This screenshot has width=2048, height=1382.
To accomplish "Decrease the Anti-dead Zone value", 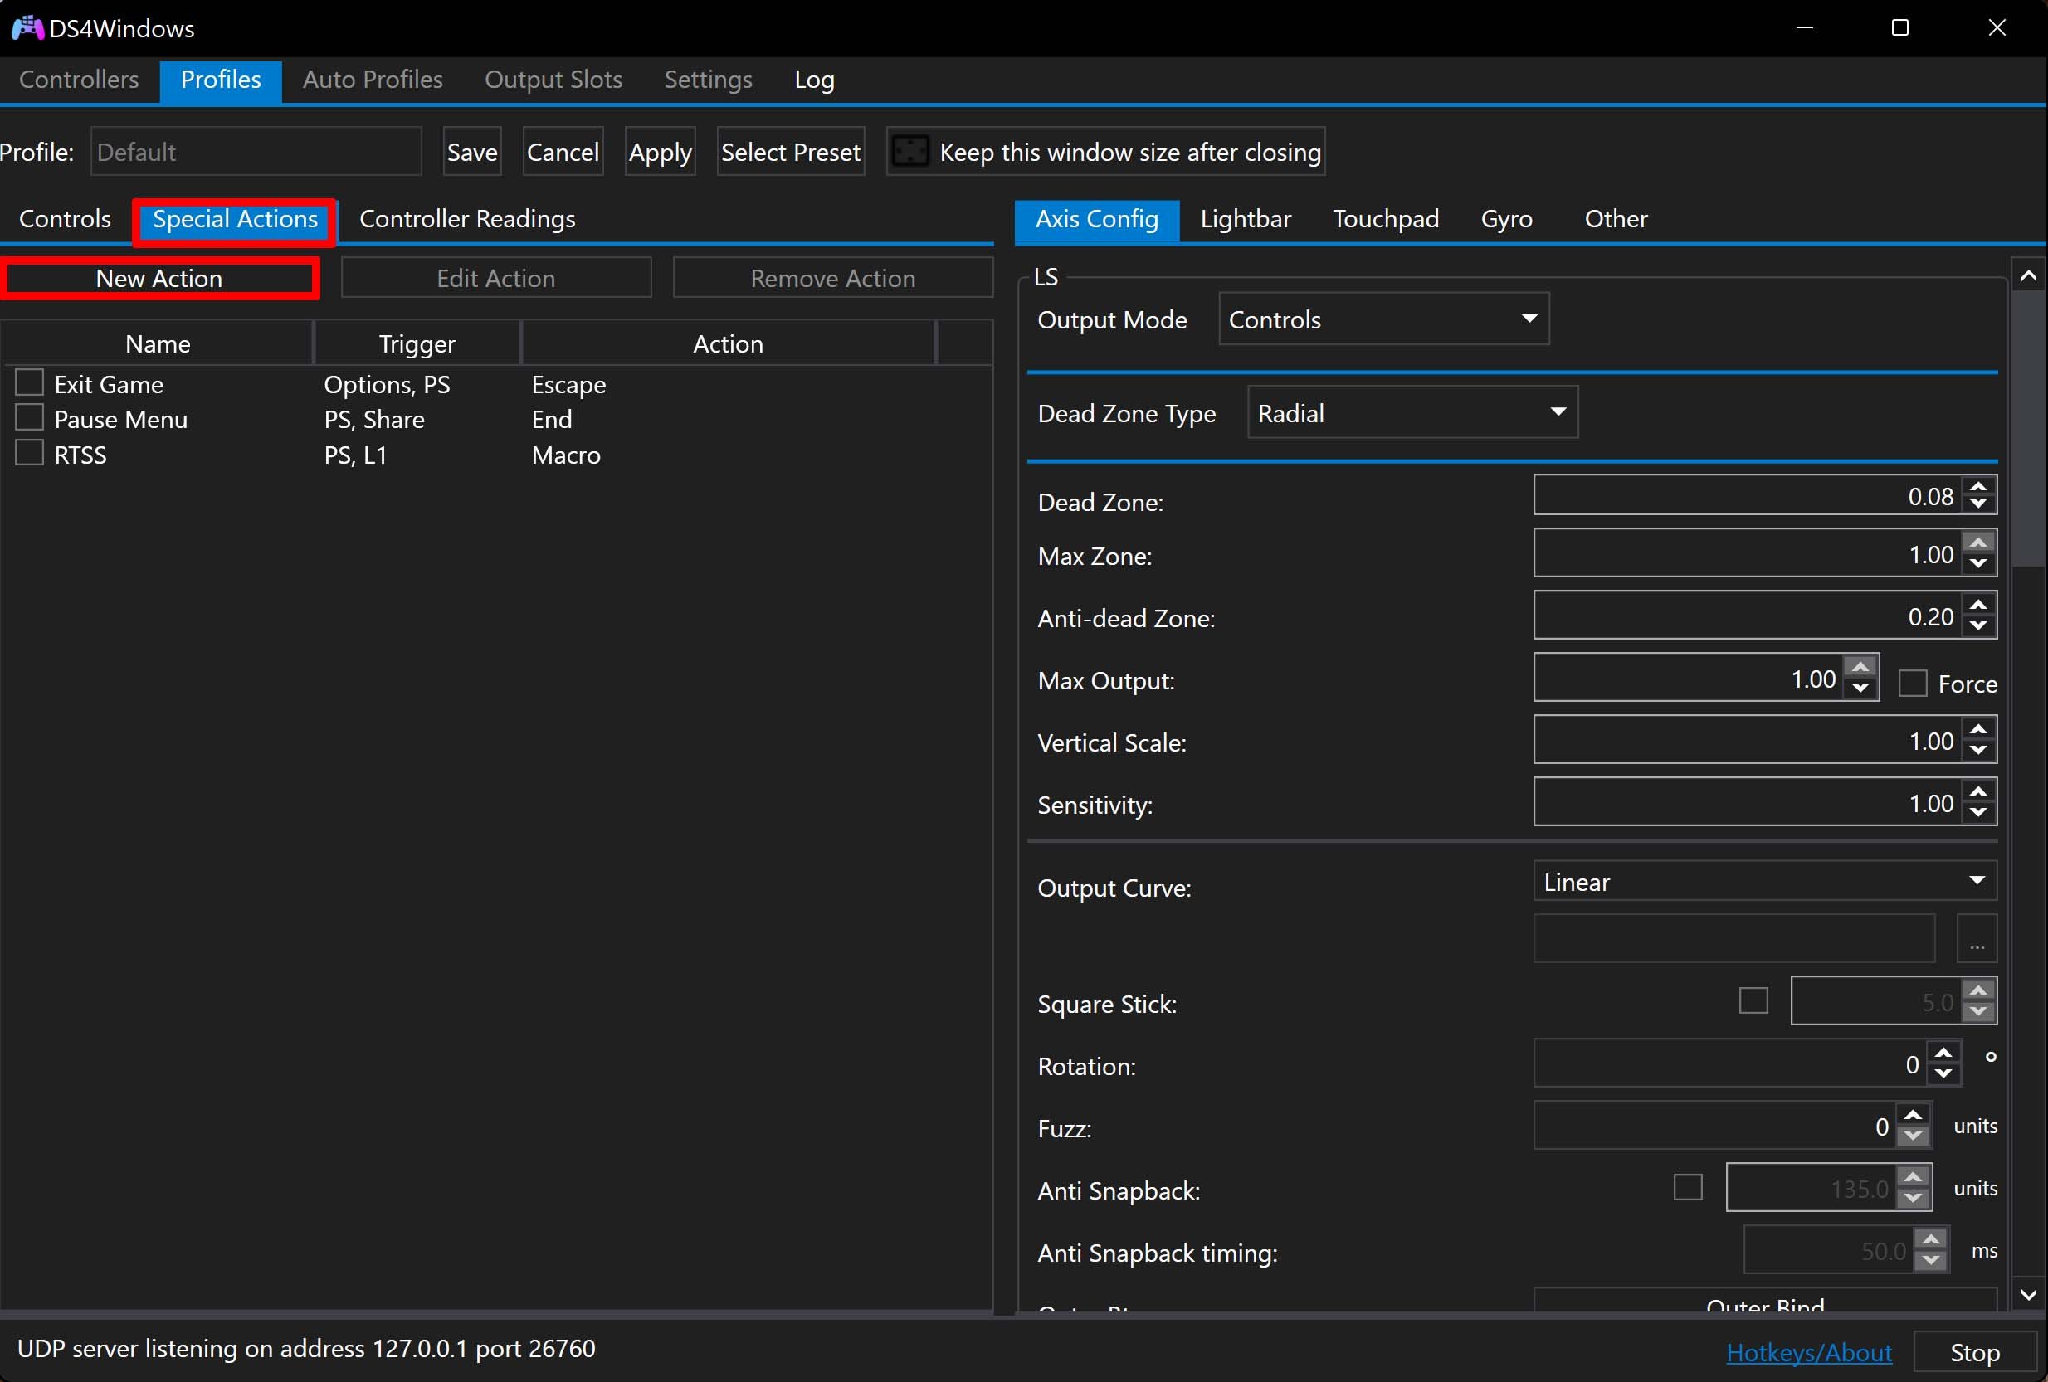I will (1978, 626).
